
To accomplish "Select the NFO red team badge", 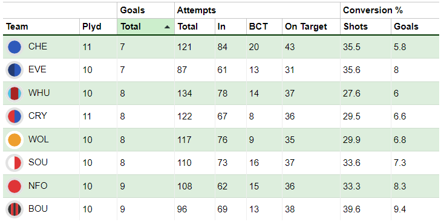I will (15, 186).
